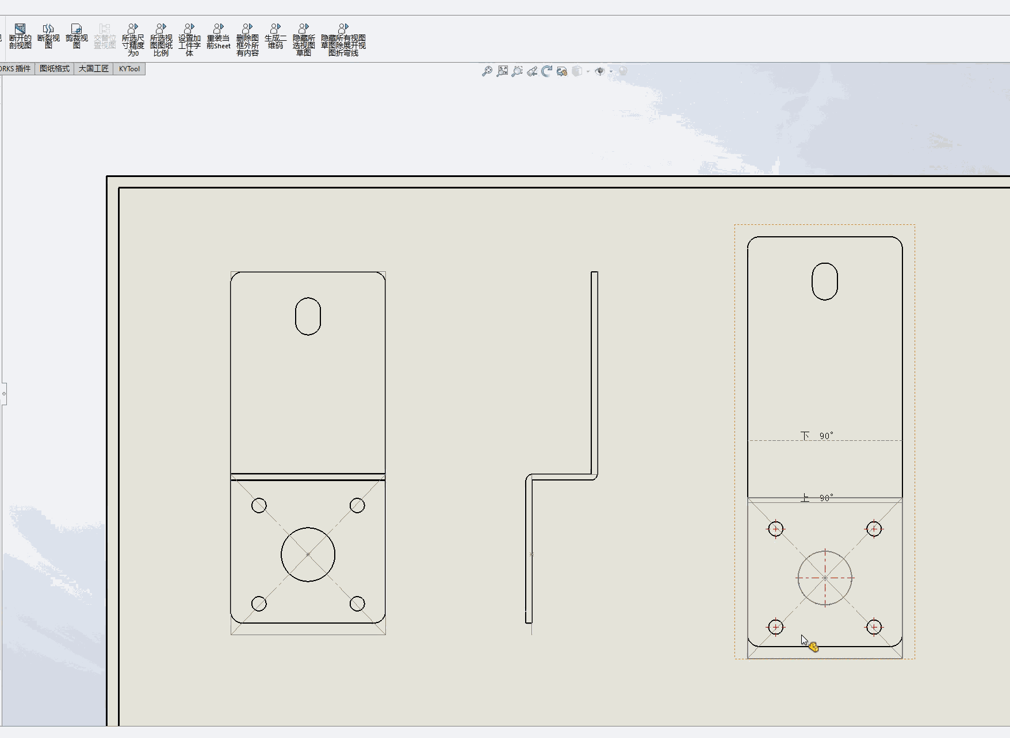The height and width of the screenshot is (738, 1010).
Task: Click the zoom-to-selection magnifier icon
Action: click(x=517, y=71)
